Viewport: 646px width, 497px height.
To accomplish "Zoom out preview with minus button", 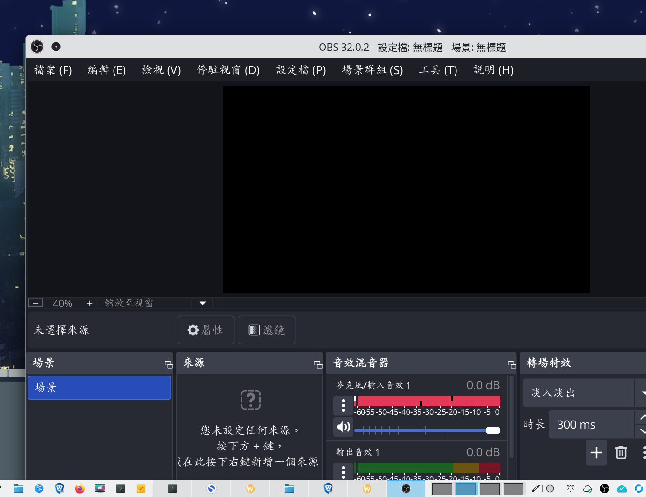I will click(x=36, y=303).
